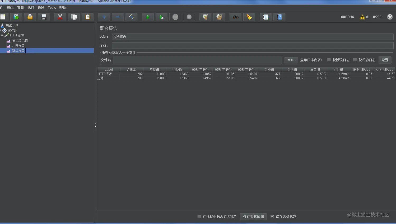The width and height of the screenshot is (396, 224).
Task: Select 汇总报告 in the tree
Action: pos(18,45)
